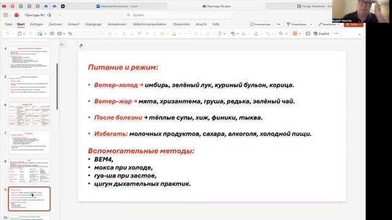Open the font name combo box
The height and width of the screenshot is (220, 392).
91,34
